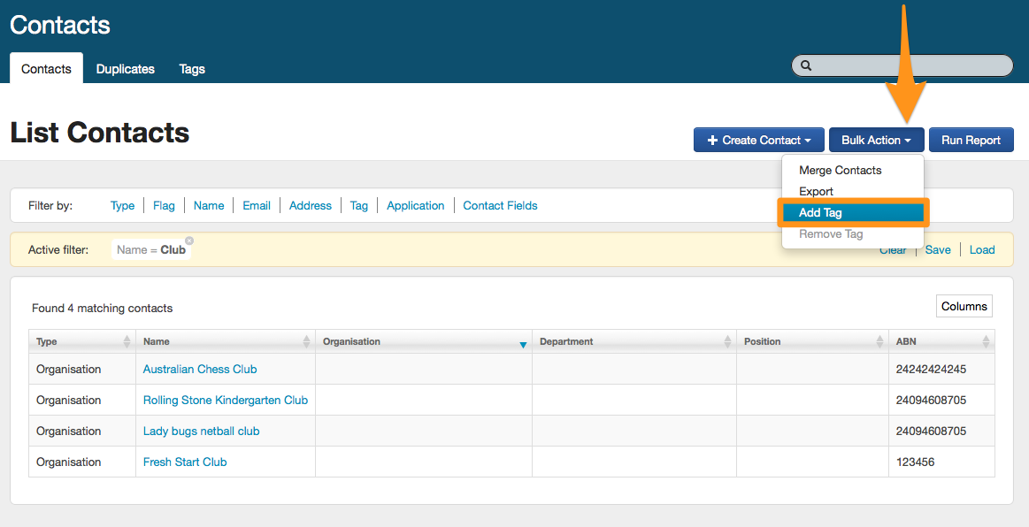Sort by Type column arrows

coord(127,342)
